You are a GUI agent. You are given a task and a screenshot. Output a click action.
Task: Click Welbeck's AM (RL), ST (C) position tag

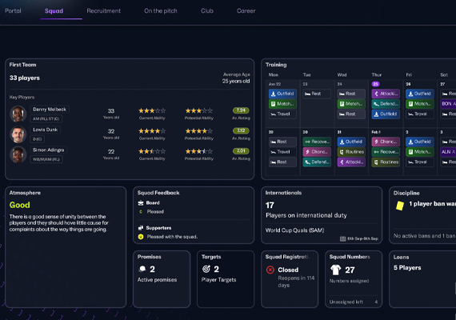46,118
